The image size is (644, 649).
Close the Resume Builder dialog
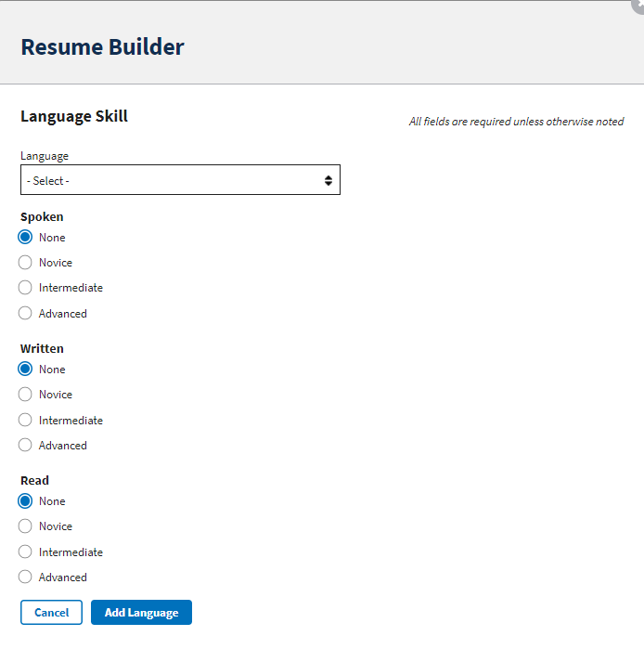coord(638,4)
